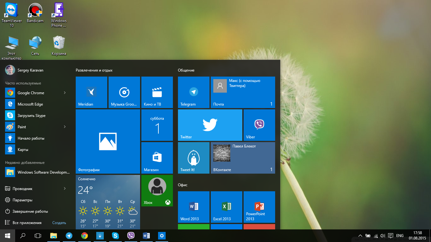This screenshot has height=242, width=431.
Task: Click the ENG language indicator
Action: point(400,235)
